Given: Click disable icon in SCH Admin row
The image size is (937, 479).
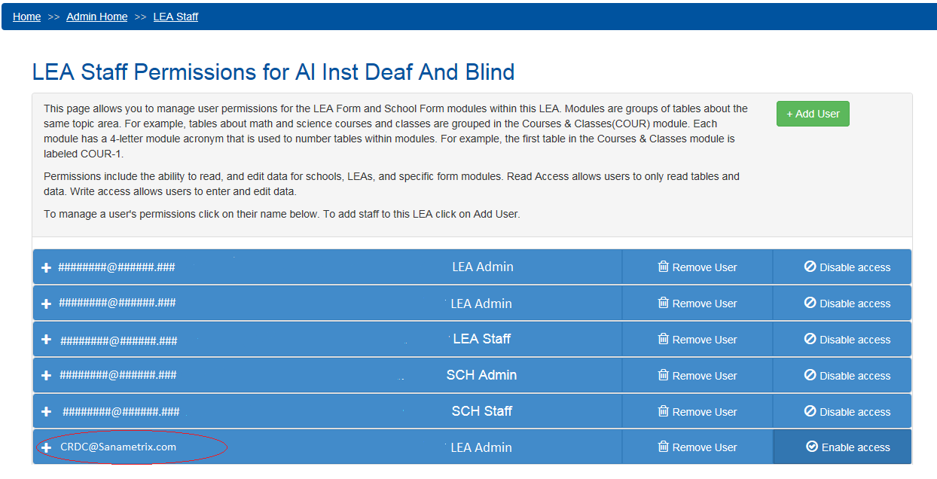Looking at the screenshot, I should pos(810,375).
